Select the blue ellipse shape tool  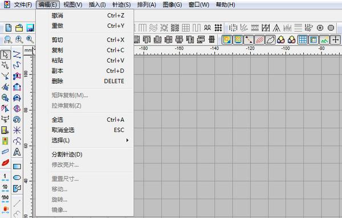(17, 178)
